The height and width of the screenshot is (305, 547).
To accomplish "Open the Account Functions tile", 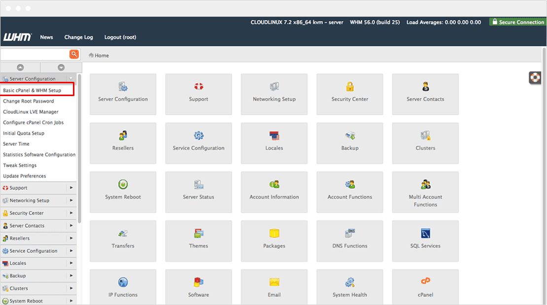I will pyautogui.click(x=349, y=192).
